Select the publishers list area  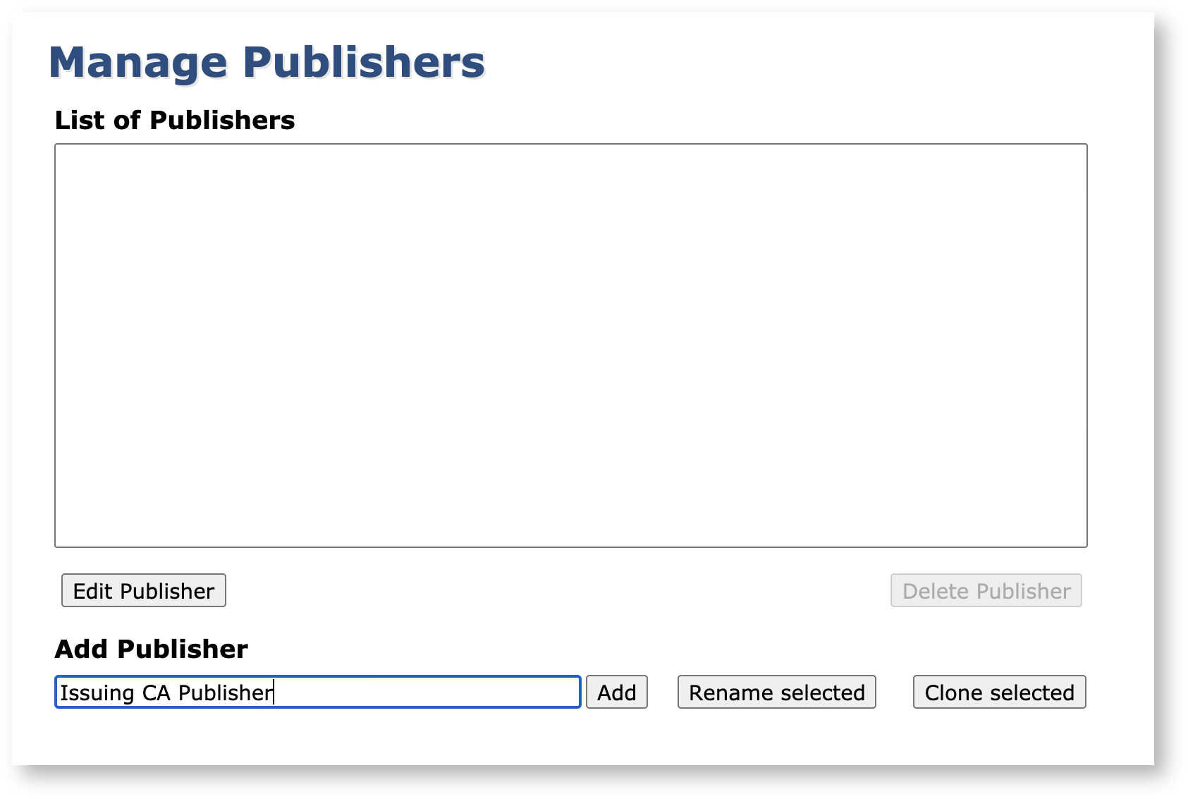[x=570, y=345]
